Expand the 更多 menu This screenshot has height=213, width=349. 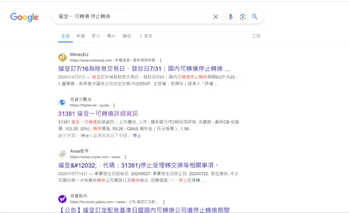click(146, 36)
